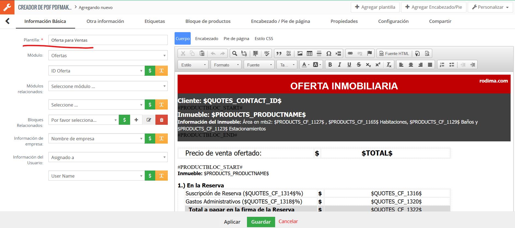Open the special character (Omega) picker

329,53
